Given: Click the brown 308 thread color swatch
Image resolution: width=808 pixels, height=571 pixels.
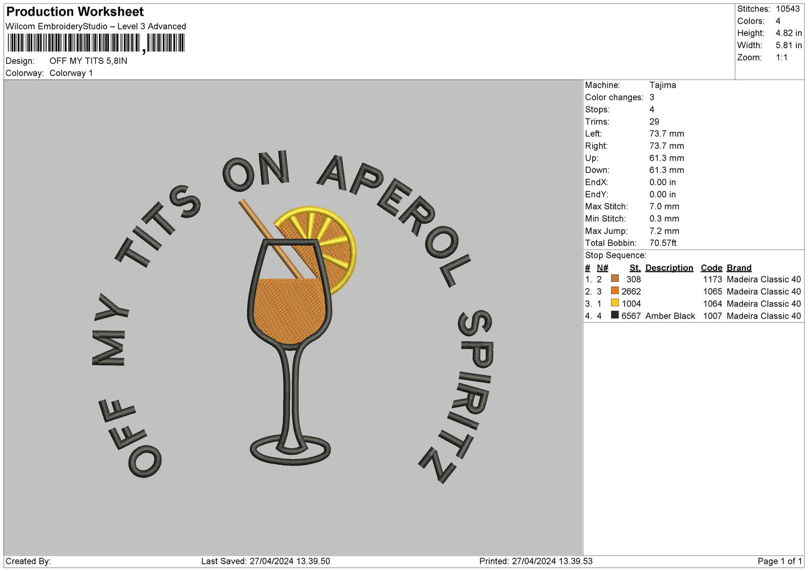Looking at the screenshot, I should coord(615,279).
